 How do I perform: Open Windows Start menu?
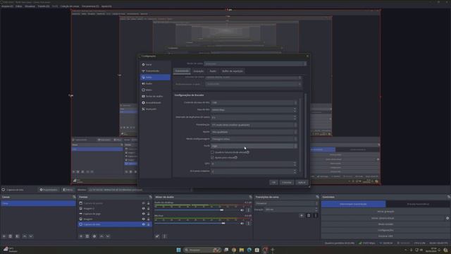tap(178, 250)
